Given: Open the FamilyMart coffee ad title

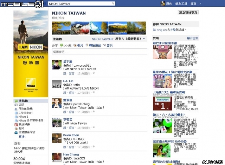Looking at the screenshot, I should pyautogui.click(x=169, y=92).
